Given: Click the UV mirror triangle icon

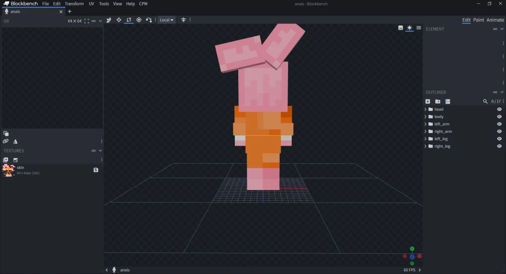Looking at the screenshot, I should tap(16, 142).
